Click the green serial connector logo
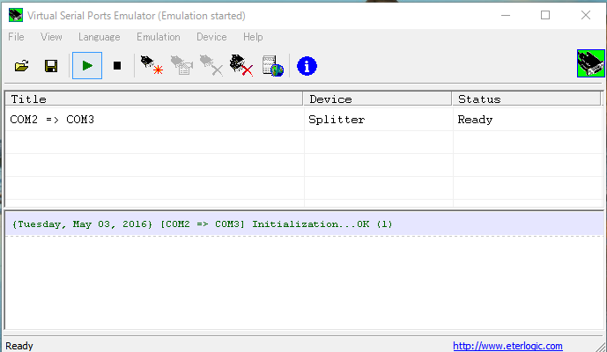The width and height of the screenshot is (607, 352). click(x=591, y=63)
